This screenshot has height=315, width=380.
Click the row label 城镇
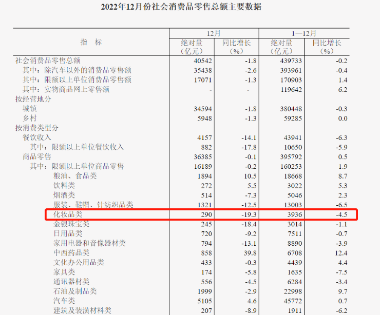tap(30, 108)
